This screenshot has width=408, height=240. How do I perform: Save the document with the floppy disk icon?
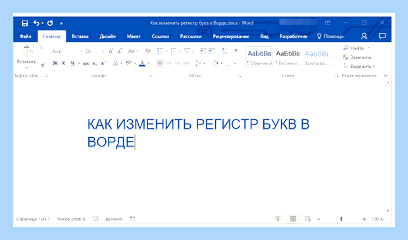click(25, 23)
